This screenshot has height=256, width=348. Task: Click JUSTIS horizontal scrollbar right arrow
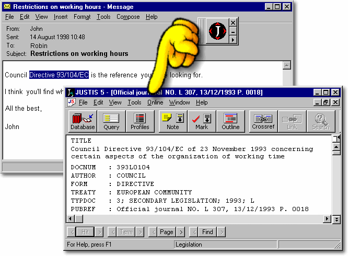point(327,219)
